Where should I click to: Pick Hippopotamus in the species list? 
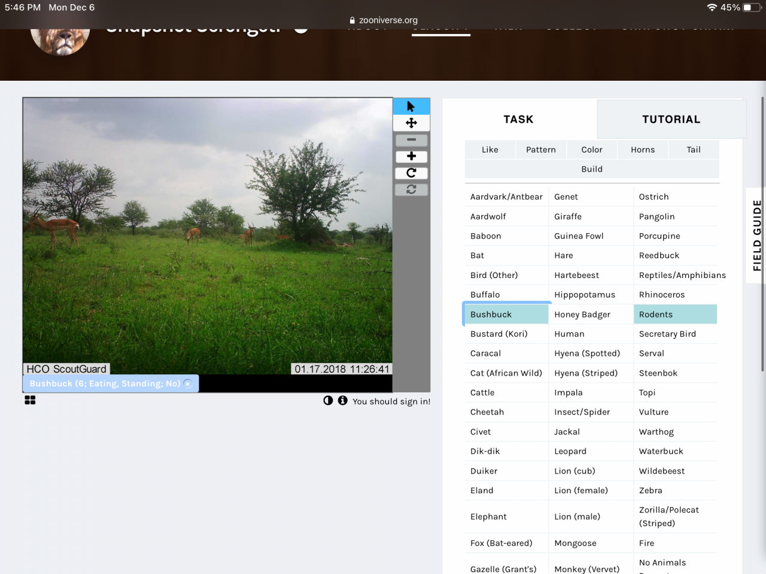[591, 295]
